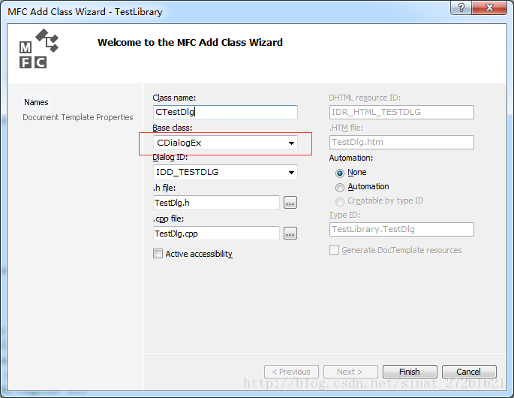Open the Dialog ID IDD_TESTDLG dropdown
Screen dimensions: 514x398
point(225,172)
